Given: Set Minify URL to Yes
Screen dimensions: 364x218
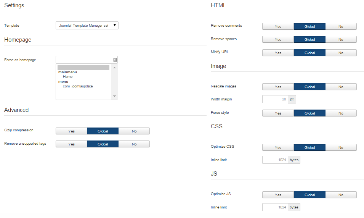Looking at the screenshot, I should click(278, 53).
